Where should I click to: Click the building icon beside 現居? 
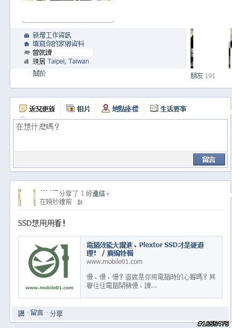pos(26,61)
